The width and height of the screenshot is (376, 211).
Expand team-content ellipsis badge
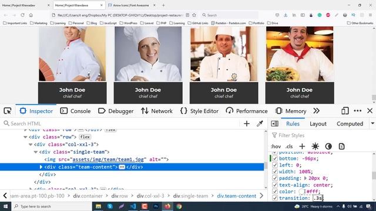click(122, 167)
